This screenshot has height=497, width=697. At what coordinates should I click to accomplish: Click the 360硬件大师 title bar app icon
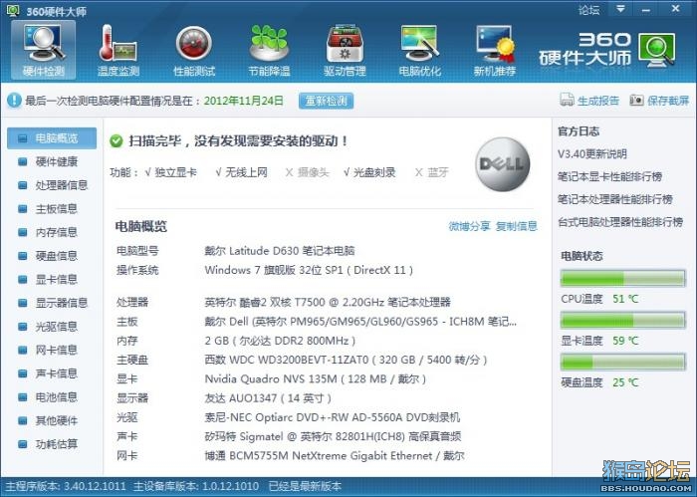pos(13,10)
